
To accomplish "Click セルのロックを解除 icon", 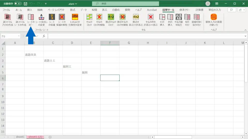I will tap(99, 17).
